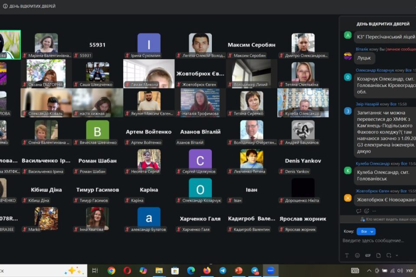The height and width of the screenshot is (277, 416).
Task: Attach a file using the chat file icon
Action: click(378, 255)
